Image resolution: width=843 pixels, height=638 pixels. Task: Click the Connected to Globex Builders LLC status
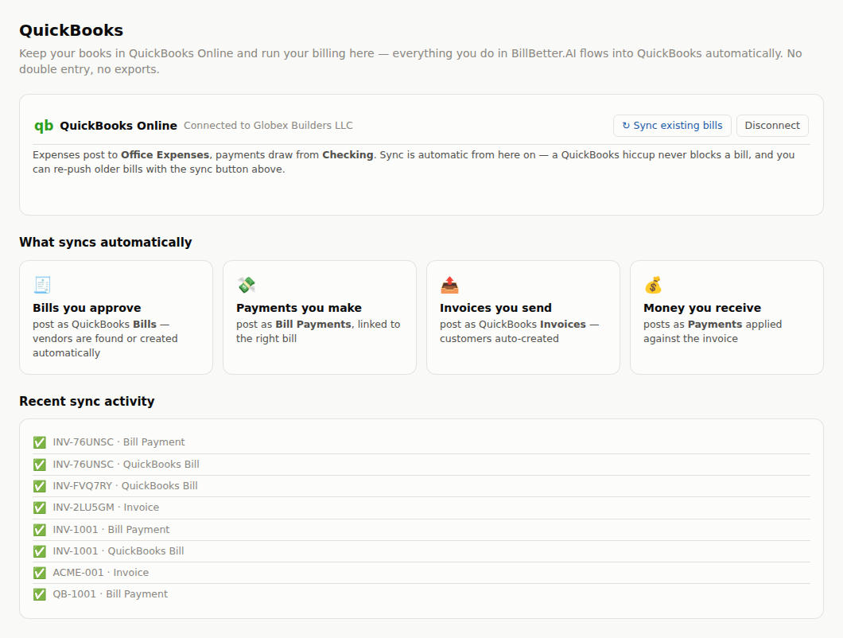268,126
